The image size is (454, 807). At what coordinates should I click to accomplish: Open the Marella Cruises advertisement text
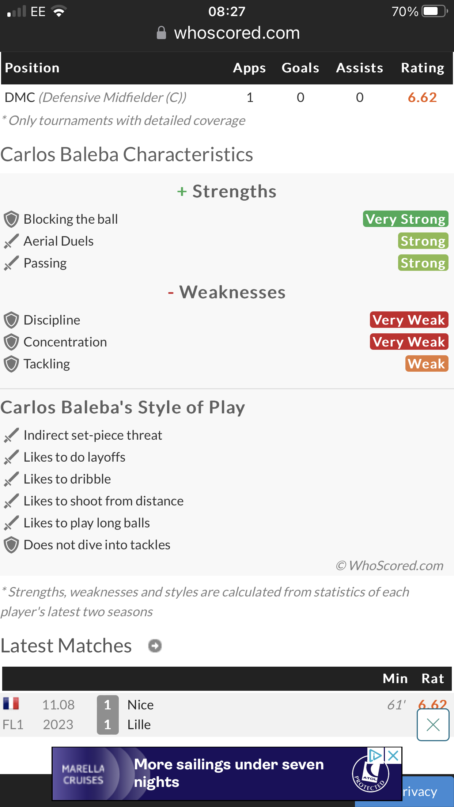coord(229,773)
